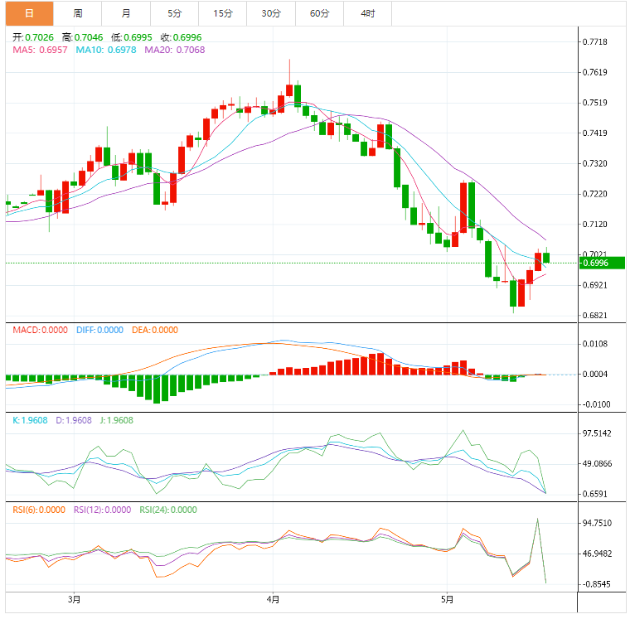The height and width of the screenshot is (619, 630).
Task: Click the KDJ axis value 49.0866
Action: (597, 463)
